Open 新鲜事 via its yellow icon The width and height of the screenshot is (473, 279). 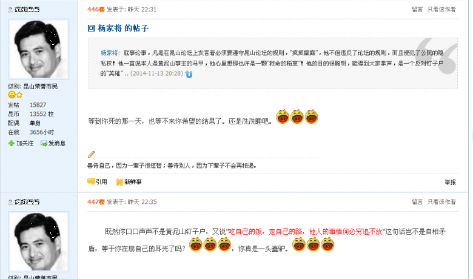coord(119,182)
